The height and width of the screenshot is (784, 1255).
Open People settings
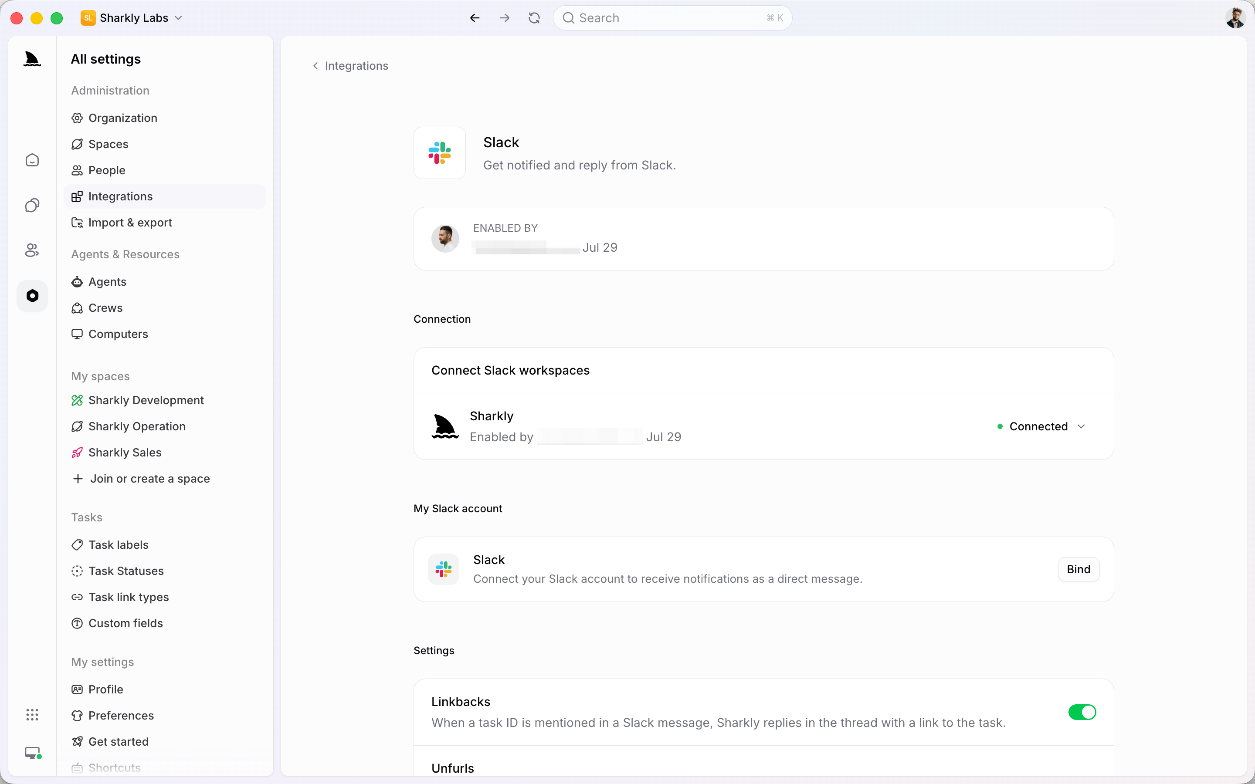(165, 170)
